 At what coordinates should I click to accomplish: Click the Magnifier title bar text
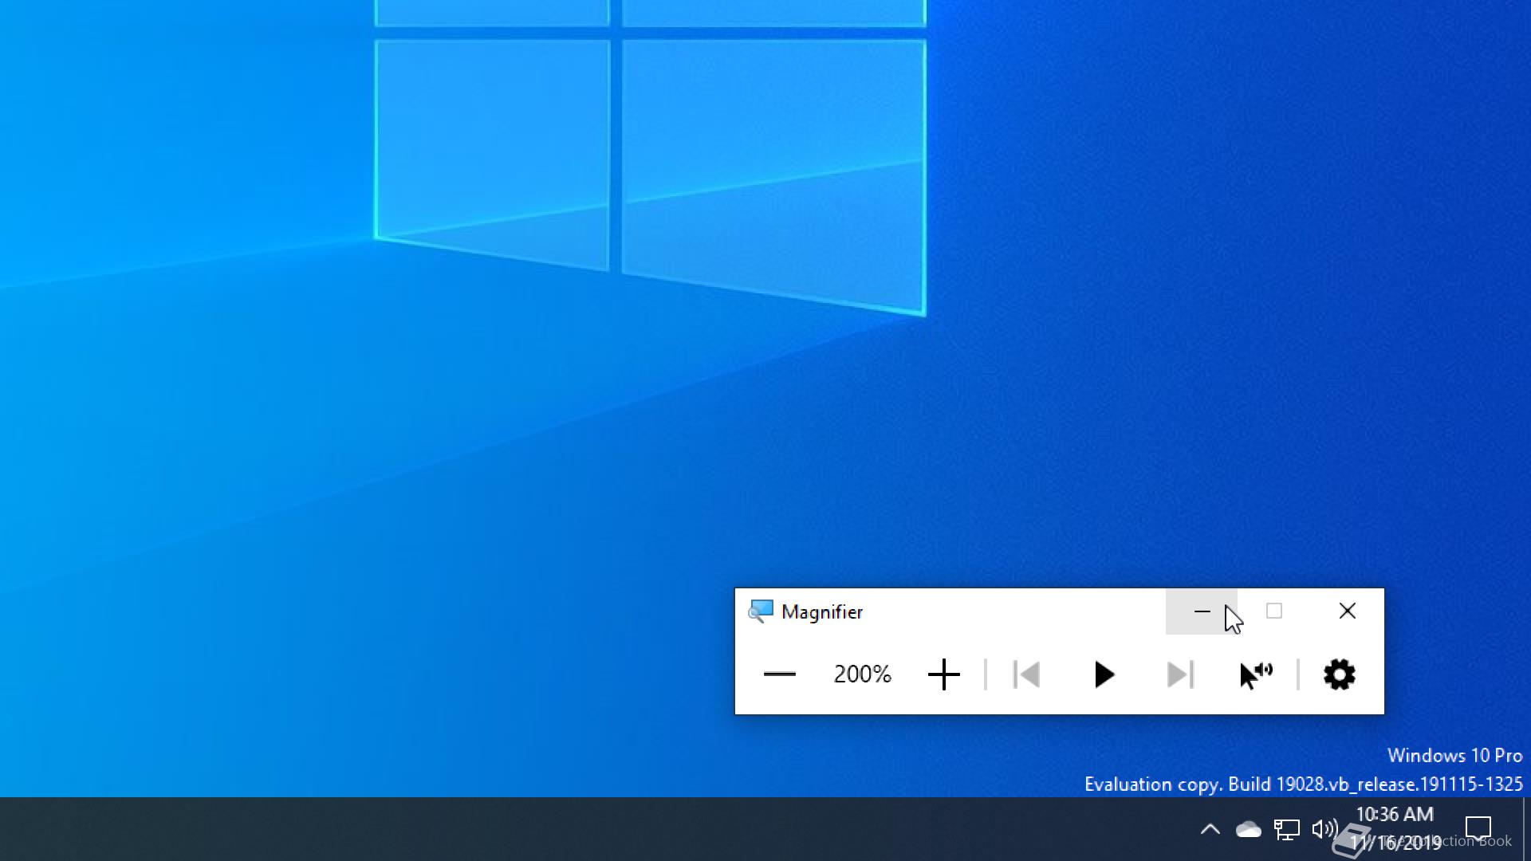(822, 612)
